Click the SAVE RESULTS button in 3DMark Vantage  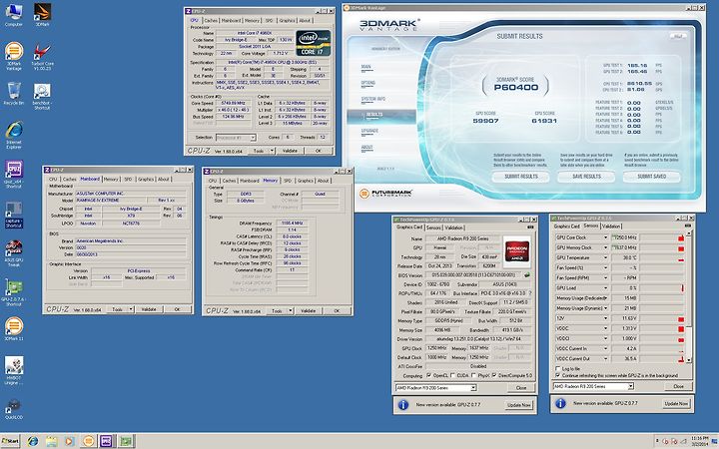[586, 177]
